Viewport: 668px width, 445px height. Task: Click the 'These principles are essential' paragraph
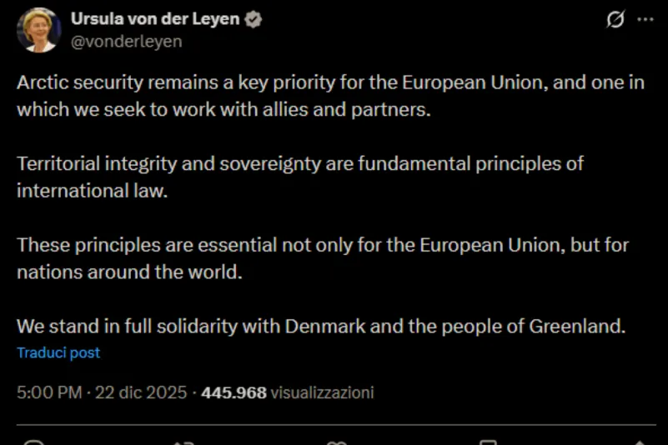[322, 258]
